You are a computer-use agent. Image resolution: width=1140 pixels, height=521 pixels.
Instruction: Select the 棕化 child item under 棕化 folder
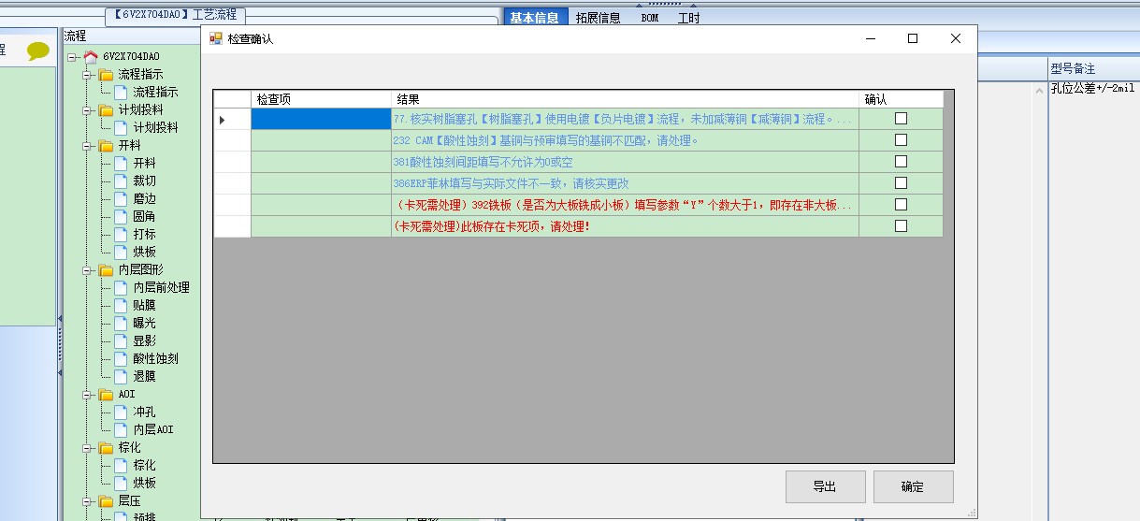[144, 466]
